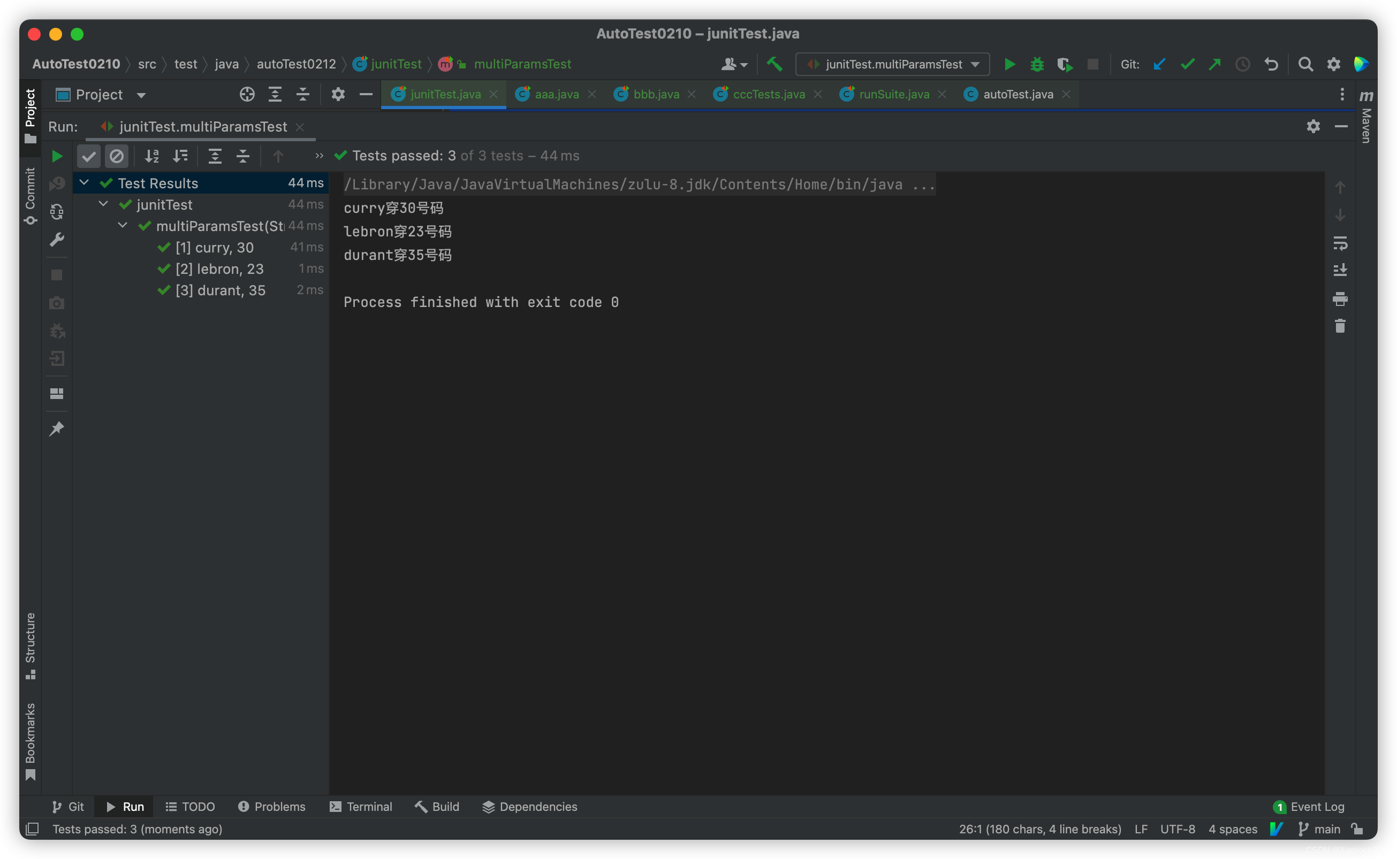Collapse the junitTest tree node
Viewport: 1397px width, 859px height.
pyautogui.click(x=103, y=204)
